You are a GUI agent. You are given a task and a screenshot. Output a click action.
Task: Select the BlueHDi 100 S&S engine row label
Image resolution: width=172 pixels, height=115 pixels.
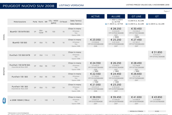pos(20,43)
